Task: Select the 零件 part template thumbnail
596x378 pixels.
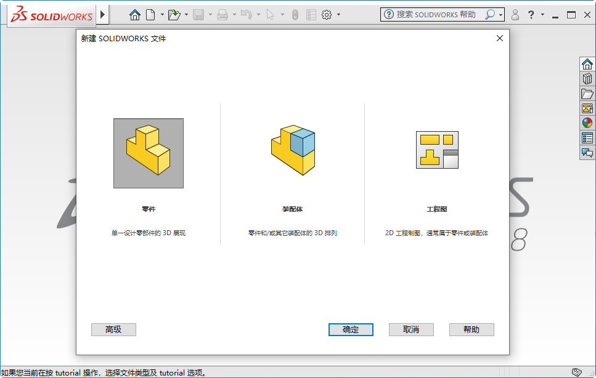Action: click(149, 153)
